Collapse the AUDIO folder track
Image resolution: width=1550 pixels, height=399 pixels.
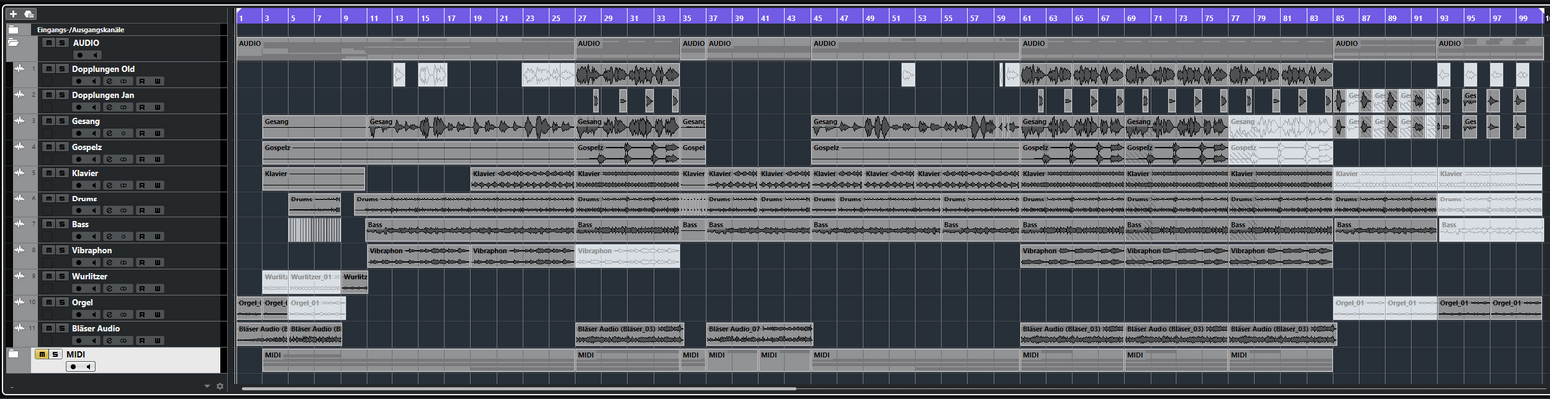(x=13, y=43)
